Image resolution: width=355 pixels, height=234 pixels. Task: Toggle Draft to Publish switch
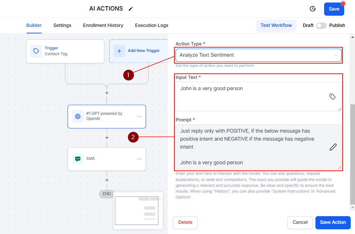coord(321,25)
